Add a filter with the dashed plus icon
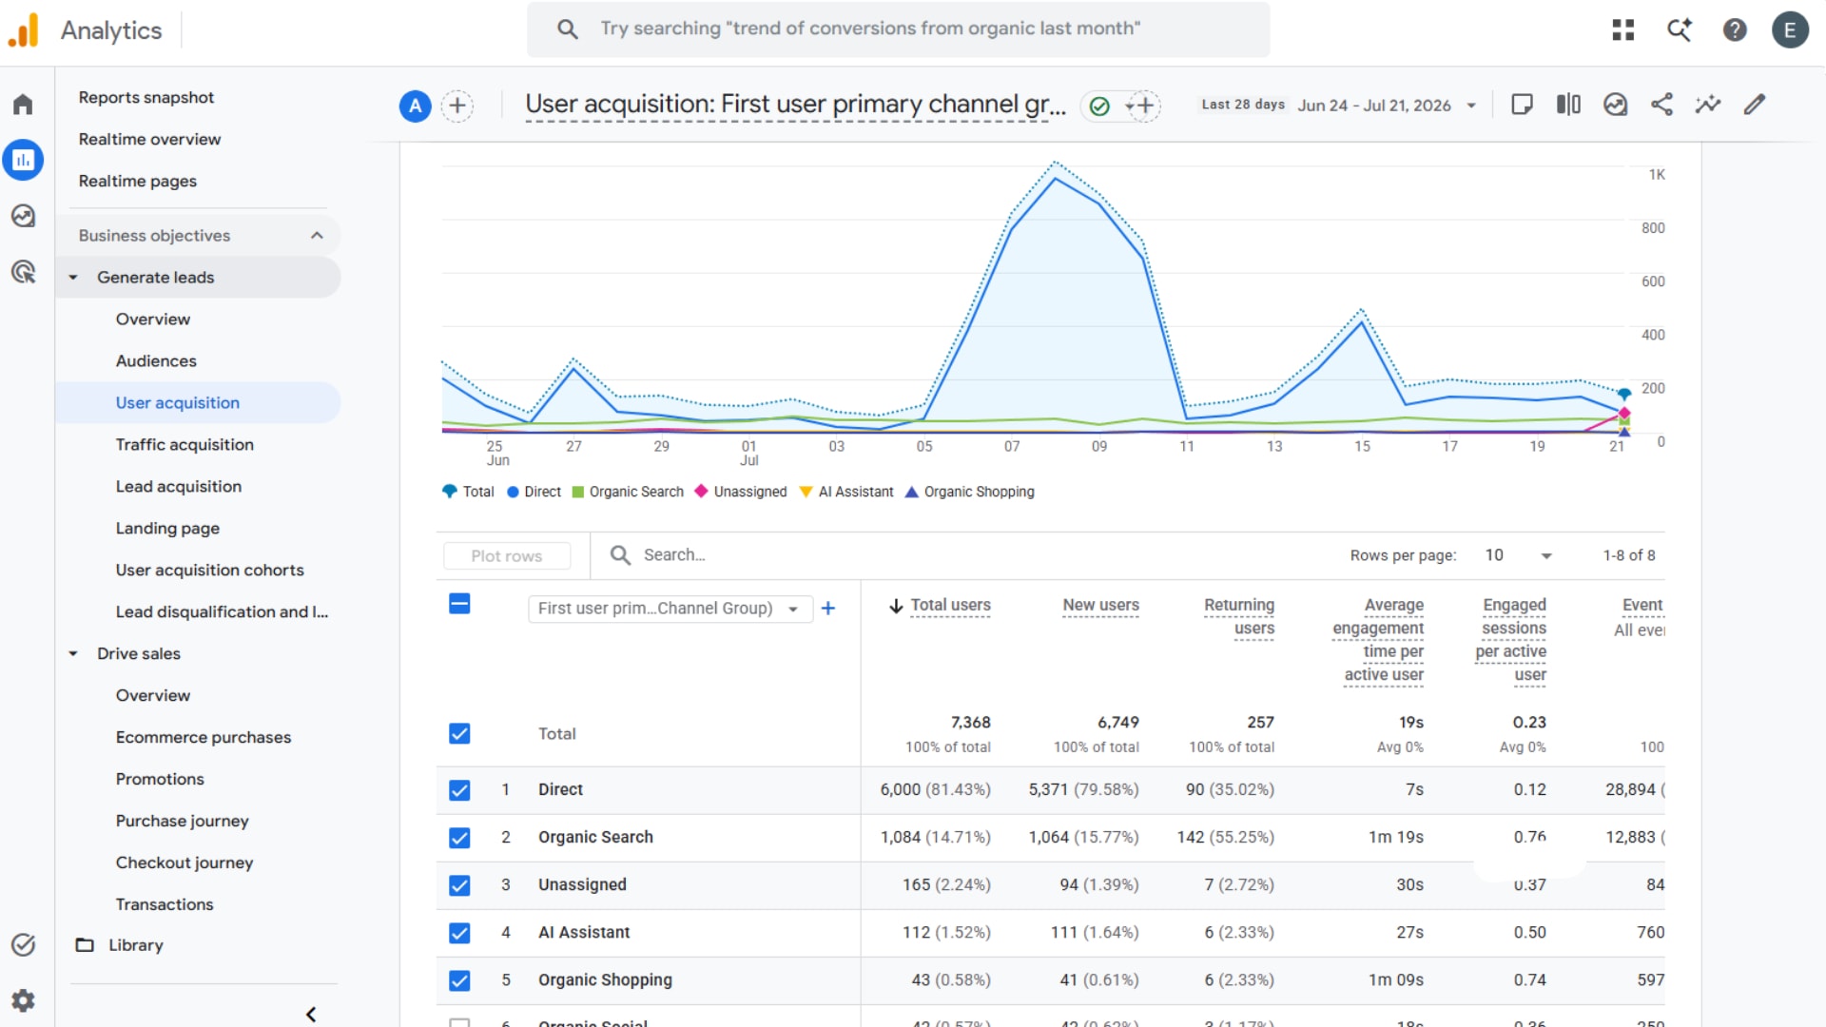 click(1144, 106)
